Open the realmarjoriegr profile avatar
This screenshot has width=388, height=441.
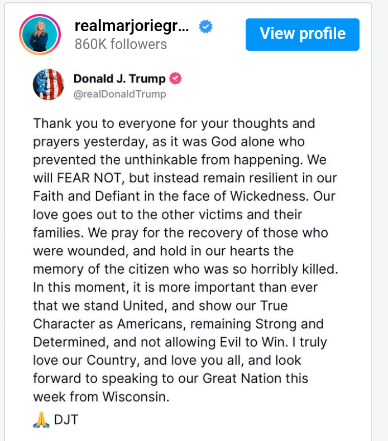point(40,35)
